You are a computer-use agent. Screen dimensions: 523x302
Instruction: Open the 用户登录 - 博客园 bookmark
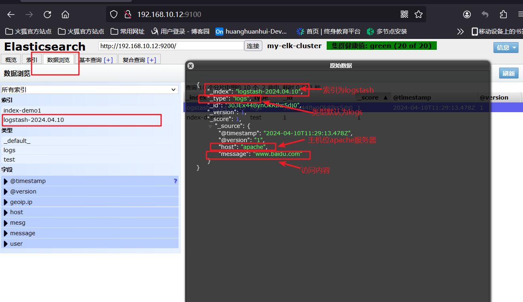pyautogui.click(x=180, y=31)
